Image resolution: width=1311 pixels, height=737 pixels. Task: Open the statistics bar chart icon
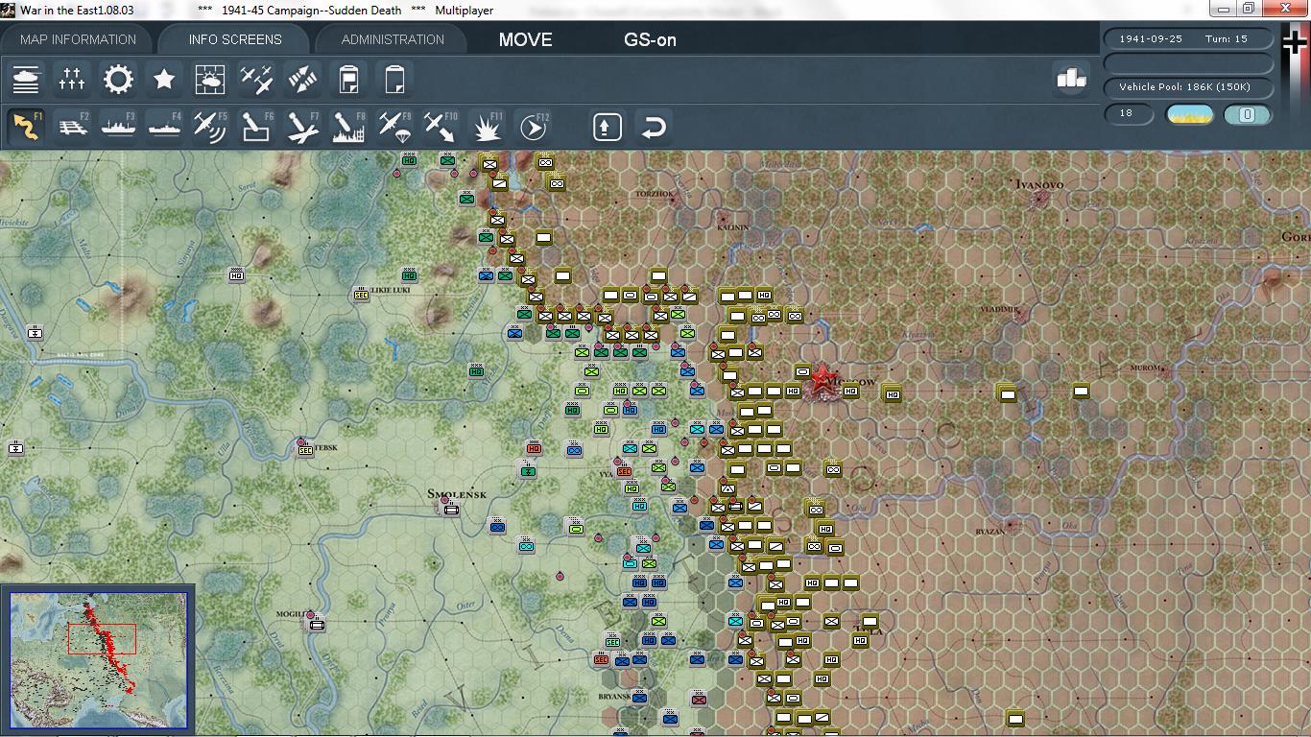pos(1071,78)
